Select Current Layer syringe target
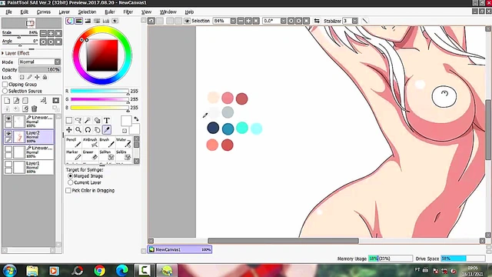Image resolution: width=492 pixels, height=277 pixels. click(71, 182)
